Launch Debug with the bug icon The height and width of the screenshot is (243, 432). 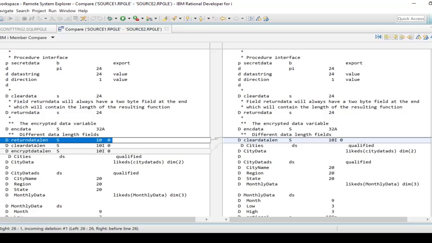point(110,19)
